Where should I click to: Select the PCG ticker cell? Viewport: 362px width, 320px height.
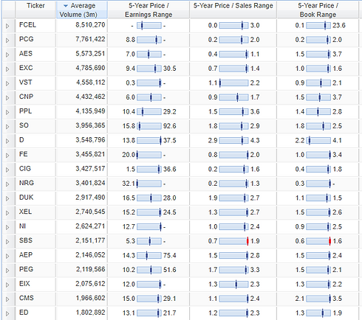(35, 40)
